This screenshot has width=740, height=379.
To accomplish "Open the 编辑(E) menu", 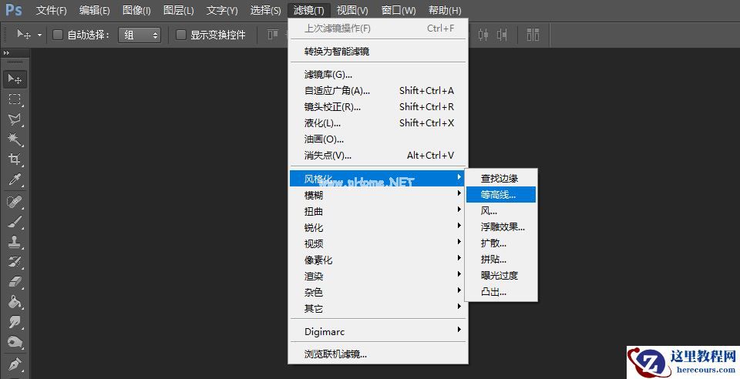I will (95, 10).
